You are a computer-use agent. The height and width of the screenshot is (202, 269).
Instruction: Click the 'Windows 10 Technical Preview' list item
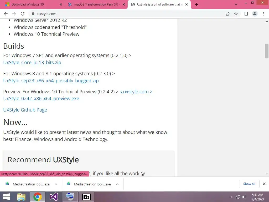(x=46, y=34)
